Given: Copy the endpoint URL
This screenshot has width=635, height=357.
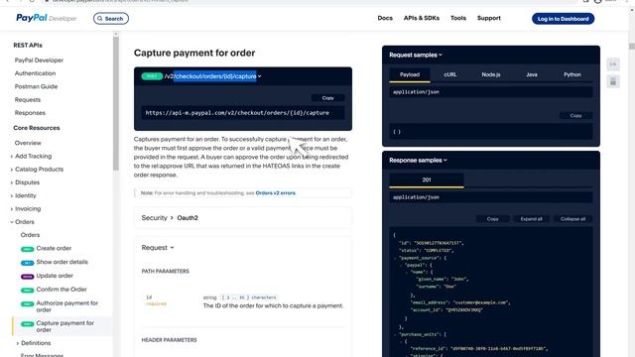Looking at the screenshot, I should [x=327, y=98].
